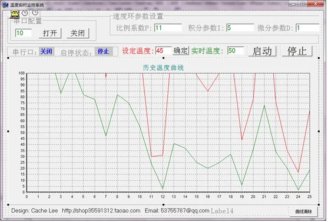
Task: Click the yellow telephone serial-port icon
Action: point(15,15)
